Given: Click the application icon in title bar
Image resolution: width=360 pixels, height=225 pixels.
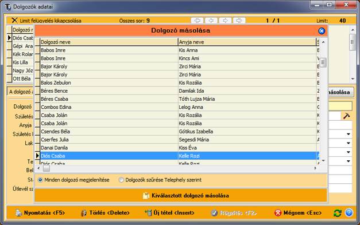Looking at the screenshot, I should [x=7, y=7].
